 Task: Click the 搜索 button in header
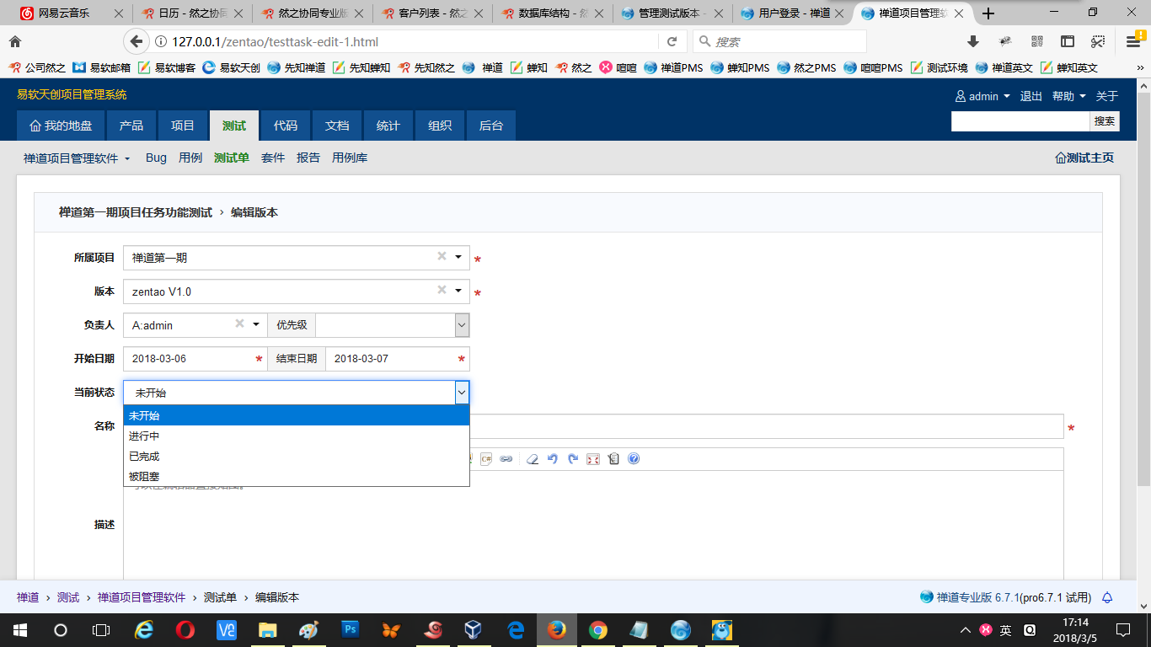[x=1105, y=121]
